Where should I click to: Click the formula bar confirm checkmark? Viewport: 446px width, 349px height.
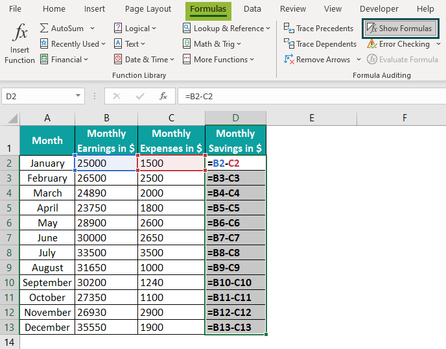point(140,96)
